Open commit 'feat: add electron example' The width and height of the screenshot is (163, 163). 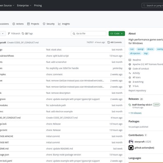[x=59, y=112]
